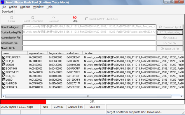This screenshot has width=185, height=115.
Task: Open the File menu
Action: (4, 7)
